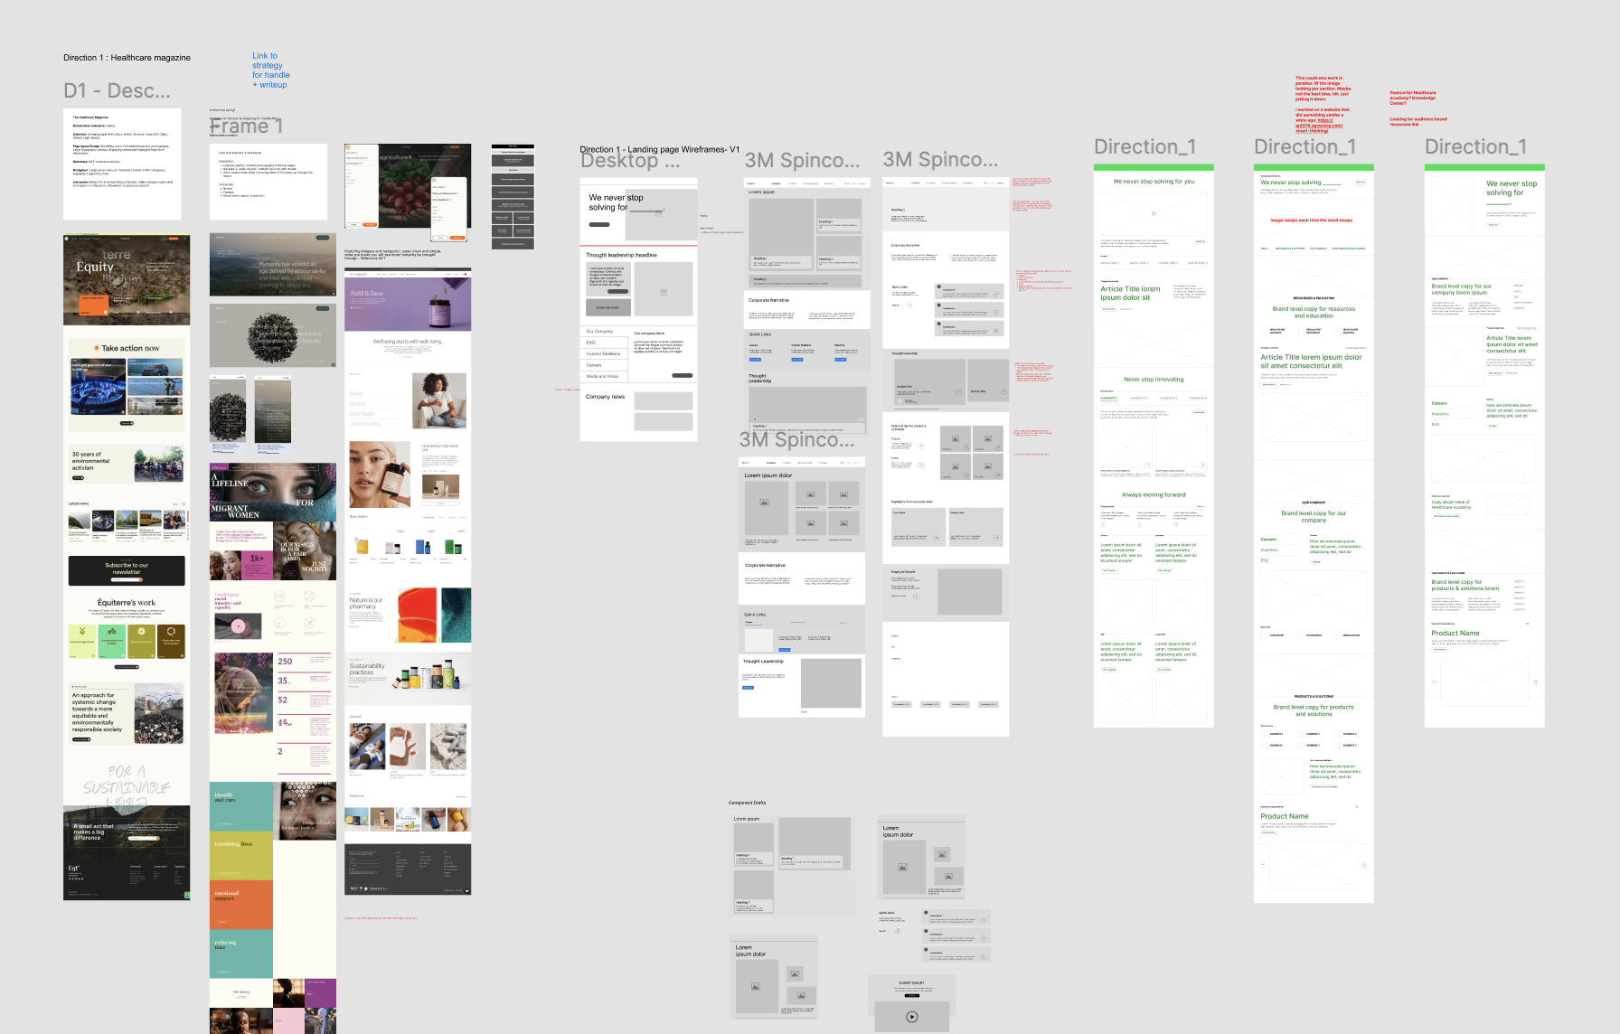Click 'Copy about value of Healthcare Academy' text
The height and width of the screenshot is (1034, 1620).
tap(1451, 504)
